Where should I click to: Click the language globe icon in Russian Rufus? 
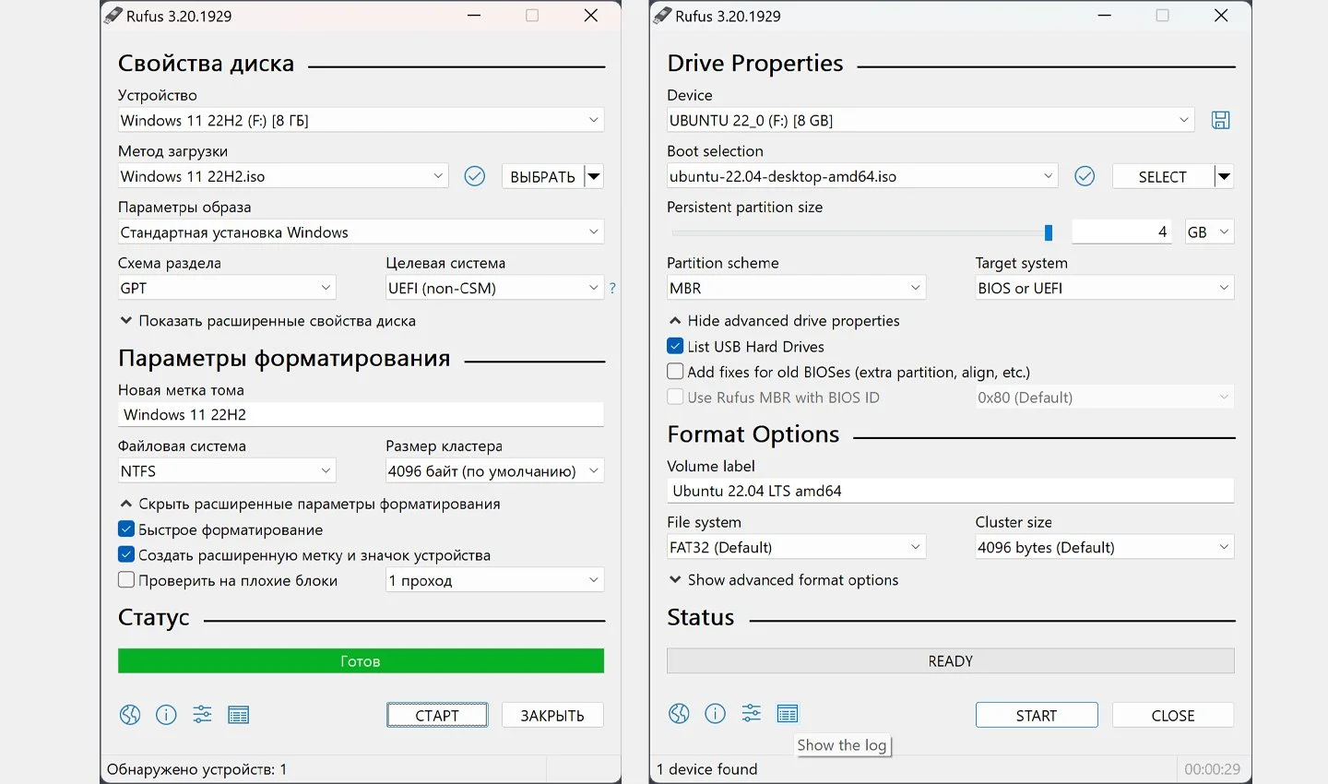130,715
